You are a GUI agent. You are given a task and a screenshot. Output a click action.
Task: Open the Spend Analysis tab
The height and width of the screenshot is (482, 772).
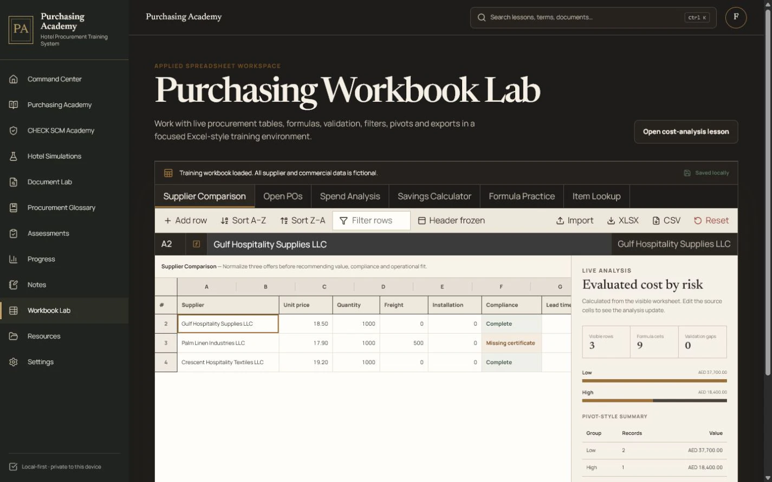[350, 196]
